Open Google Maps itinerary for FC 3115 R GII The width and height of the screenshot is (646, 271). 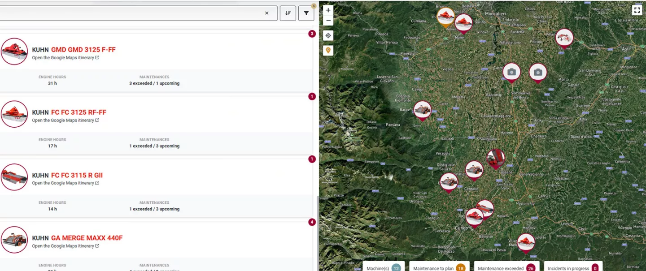[x=65, y=183]
